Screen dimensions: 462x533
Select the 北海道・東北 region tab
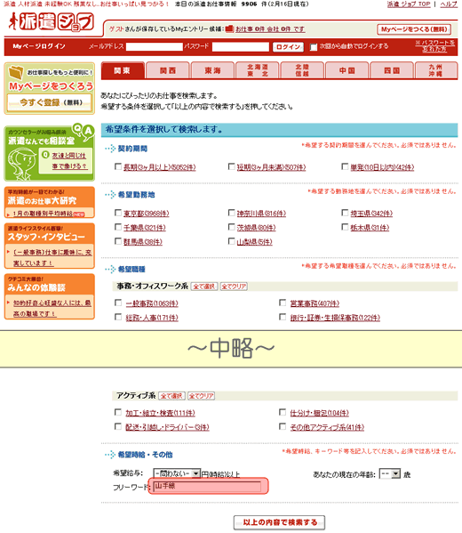tap(258, 70)
